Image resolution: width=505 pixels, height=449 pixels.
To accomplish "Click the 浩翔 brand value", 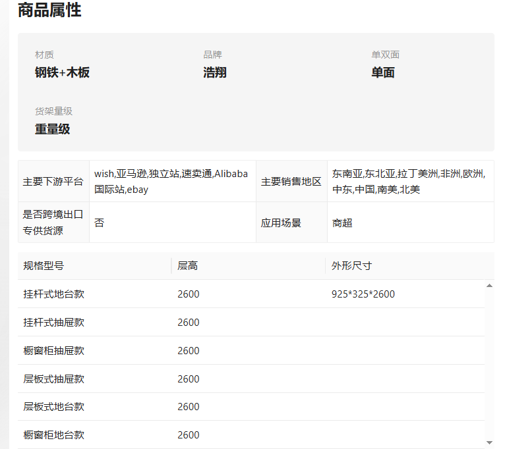I will tap(215, 72).
